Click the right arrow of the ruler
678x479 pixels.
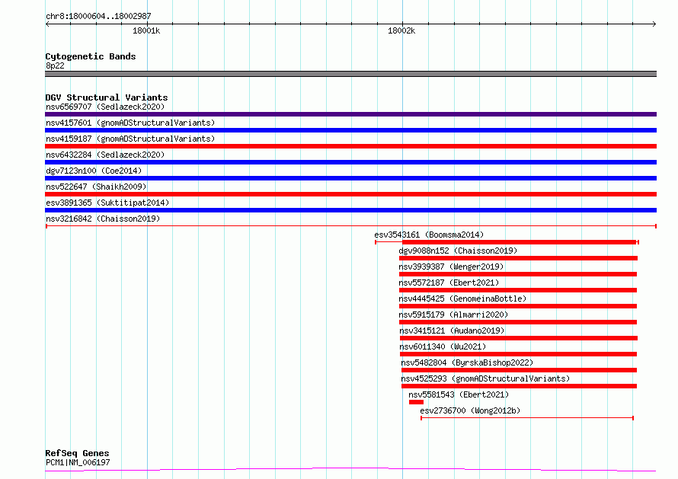coord(654,24)
